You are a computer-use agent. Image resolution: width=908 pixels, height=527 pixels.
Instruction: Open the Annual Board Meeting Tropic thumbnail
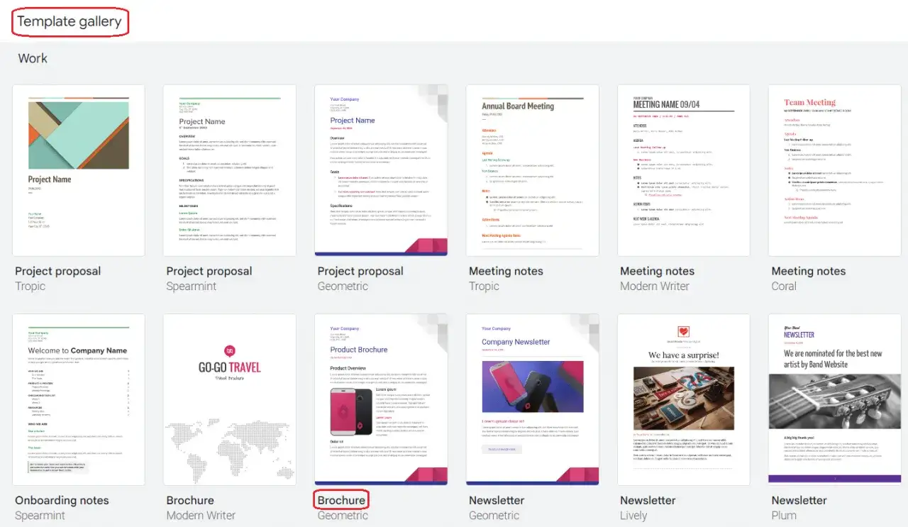pos(532,170)
